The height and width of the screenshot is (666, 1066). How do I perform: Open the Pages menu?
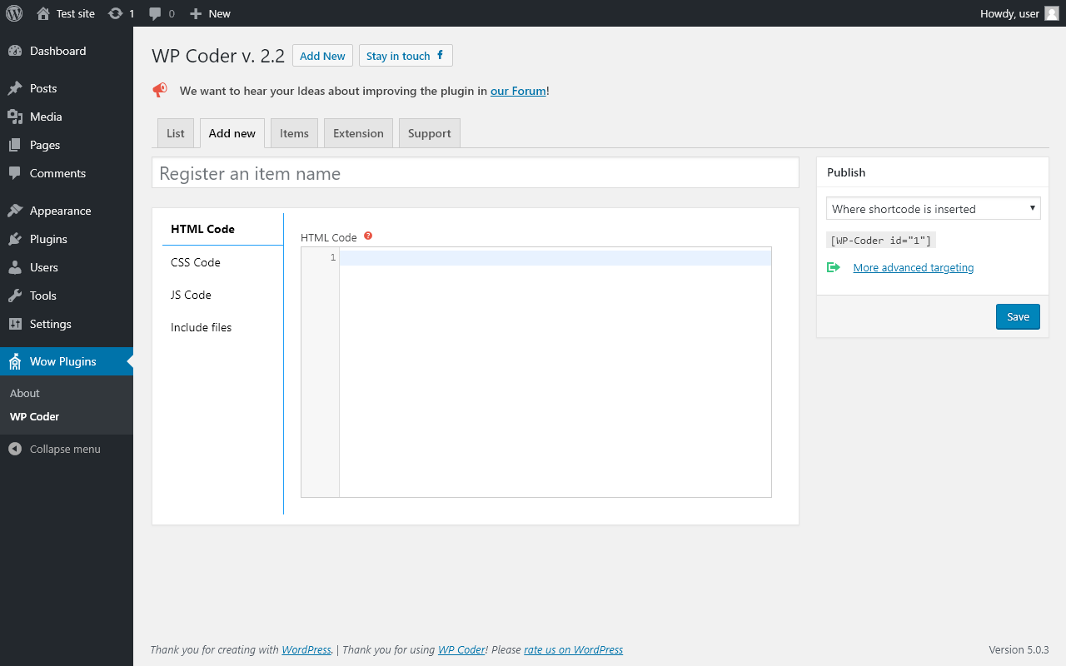tap(67, 145)
